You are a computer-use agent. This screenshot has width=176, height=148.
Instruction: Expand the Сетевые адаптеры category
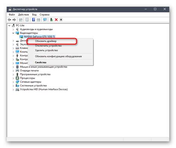[13, 82]
